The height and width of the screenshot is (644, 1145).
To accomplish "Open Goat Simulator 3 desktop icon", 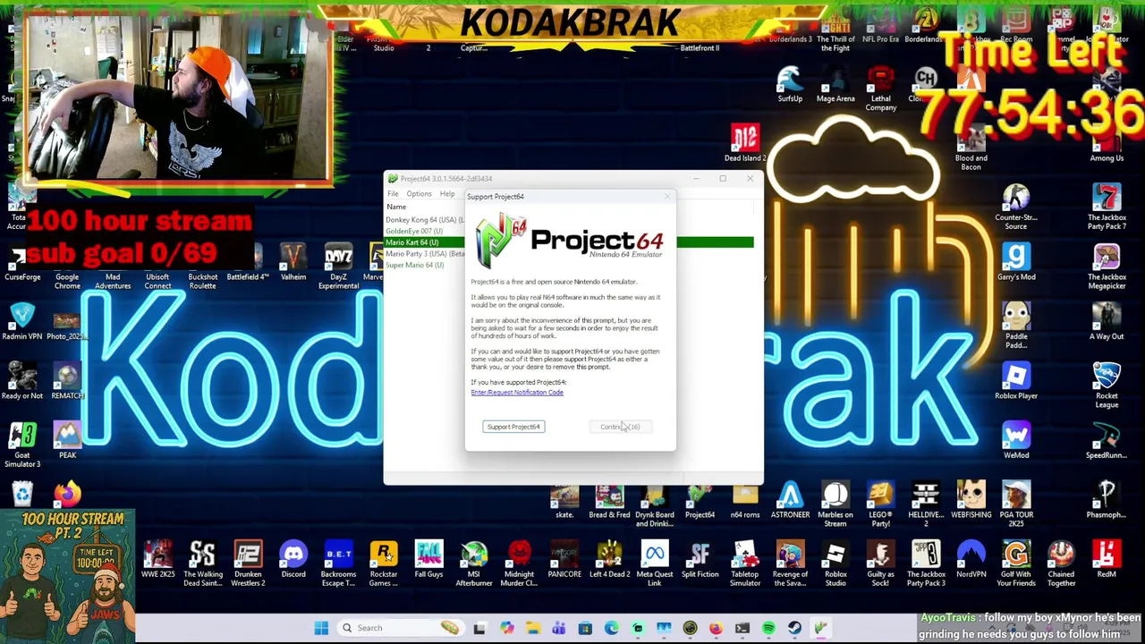I will pos(22,445).
